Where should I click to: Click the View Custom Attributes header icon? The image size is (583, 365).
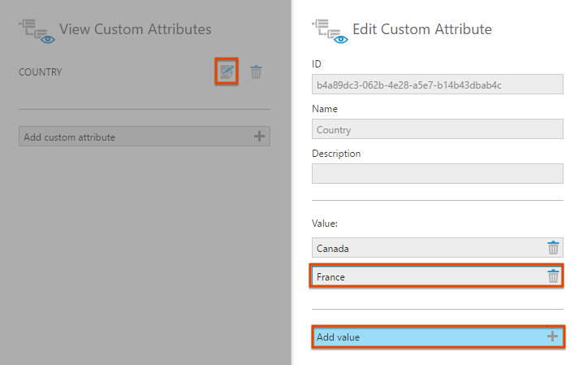click(x=37, y=31)
